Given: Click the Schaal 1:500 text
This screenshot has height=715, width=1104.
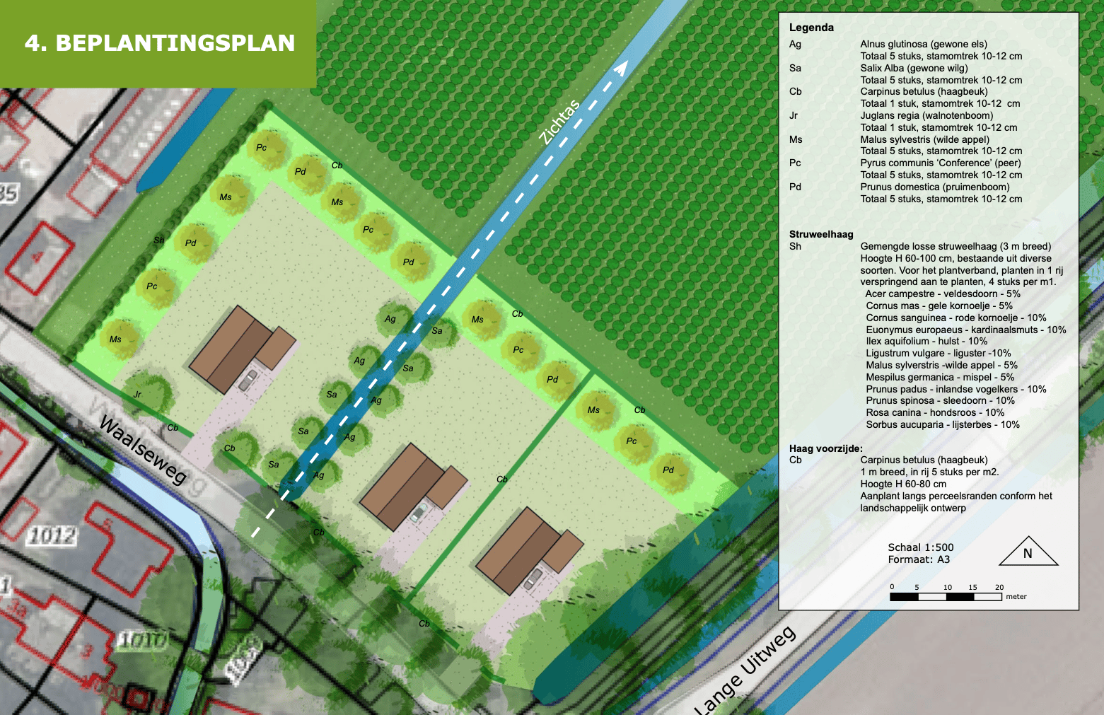Looking at the screenshot, I should tap(920, 547).
